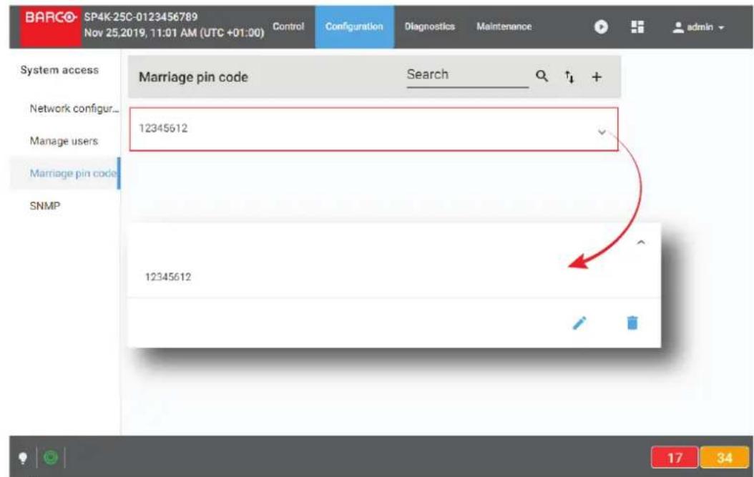754x477 pixels.
Task: Click the projector serial SP4K-25C-0123456789
Action: pyautogui.click(x=141, y=17)
